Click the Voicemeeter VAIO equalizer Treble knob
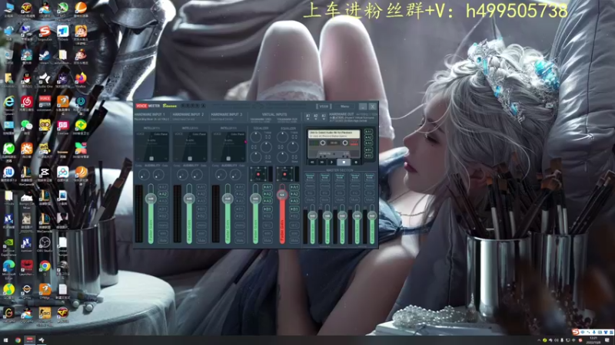This screenshot has width=615, height=345. coord(256,137)
